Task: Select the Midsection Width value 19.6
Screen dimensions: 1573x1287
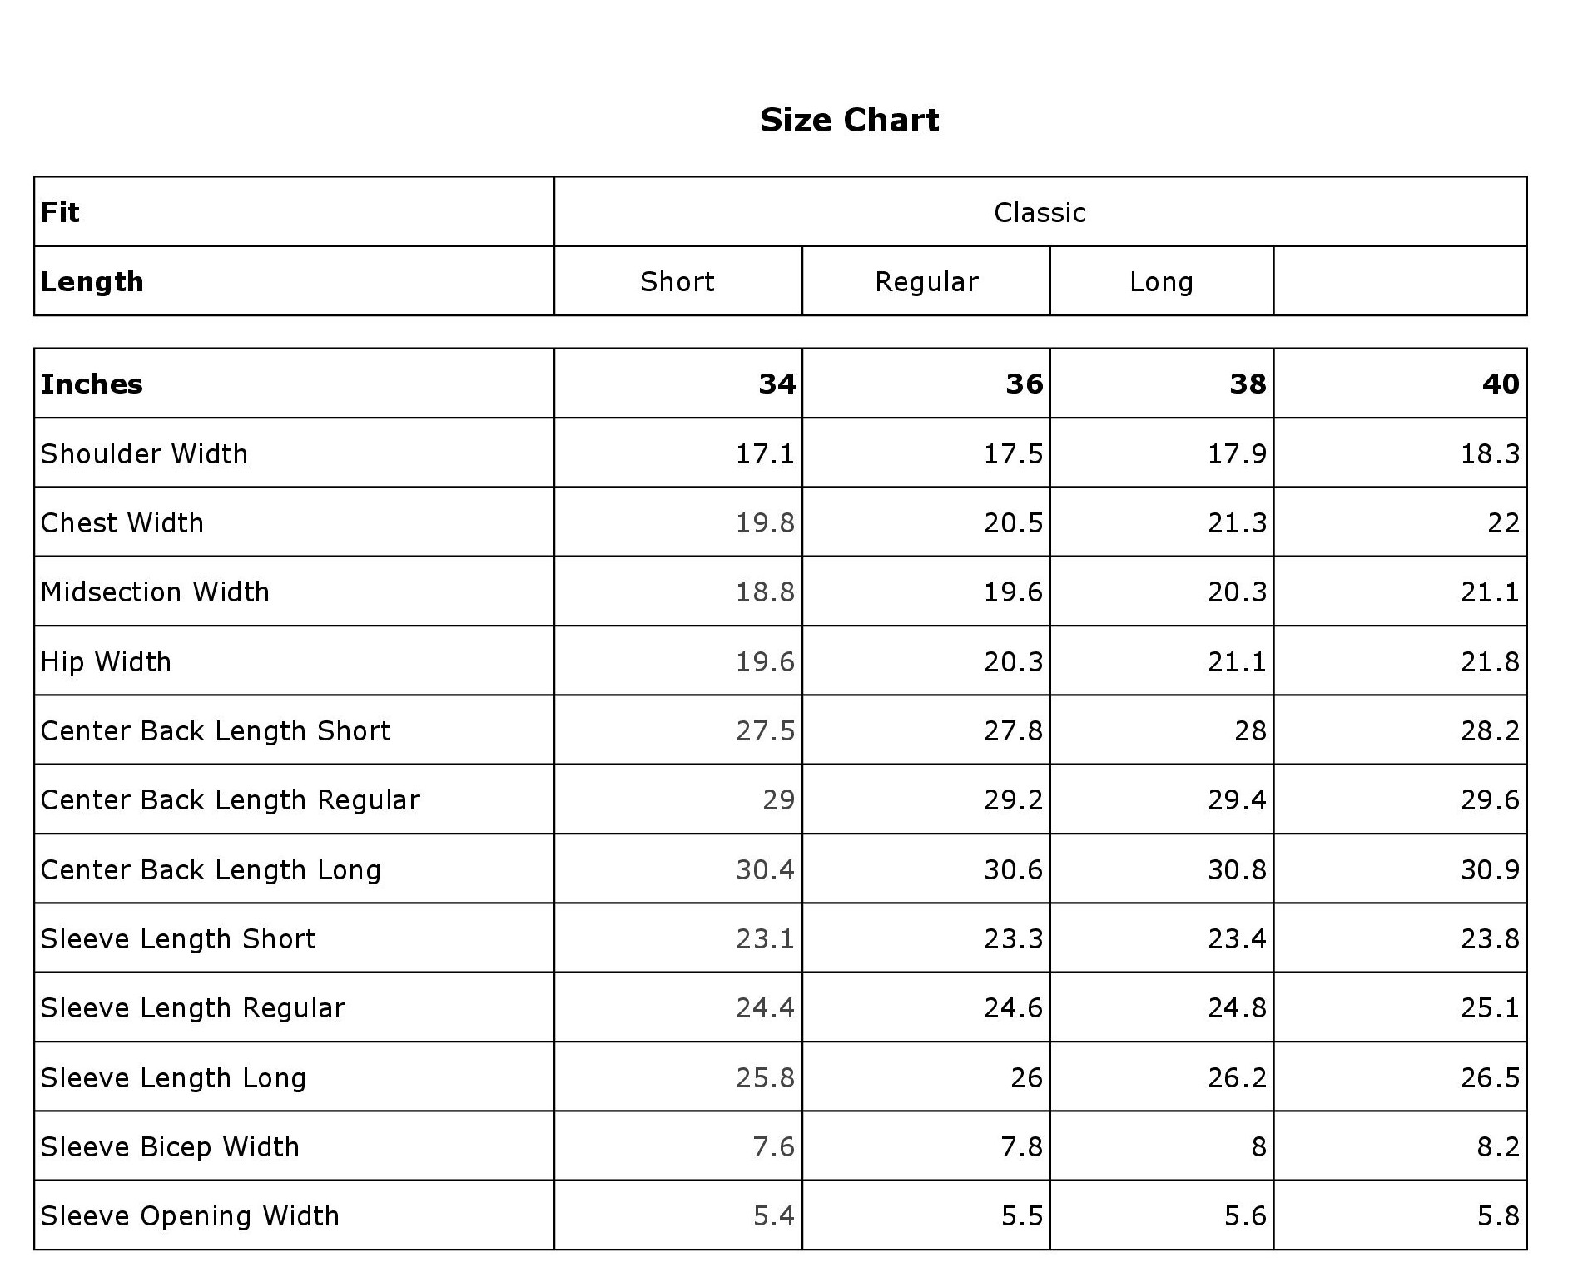Action: click(1013, 592)
